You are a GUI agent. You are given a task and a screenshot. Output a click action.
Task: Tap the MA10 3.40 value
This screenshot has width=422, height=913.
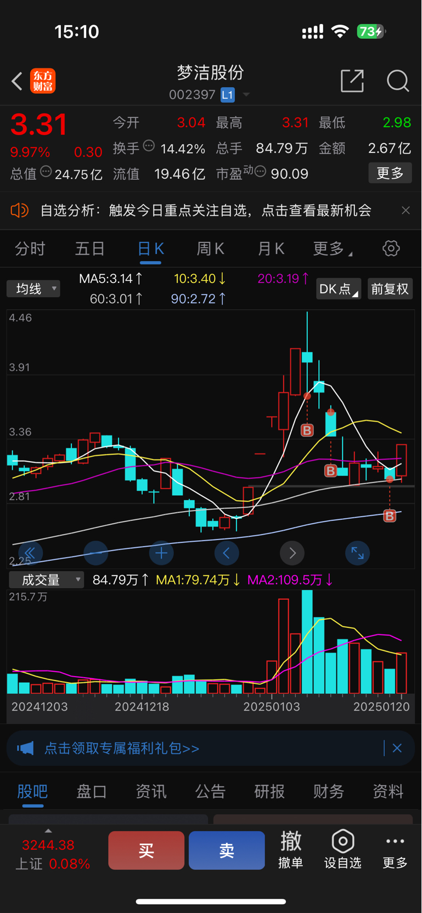[x=200, y=279]
